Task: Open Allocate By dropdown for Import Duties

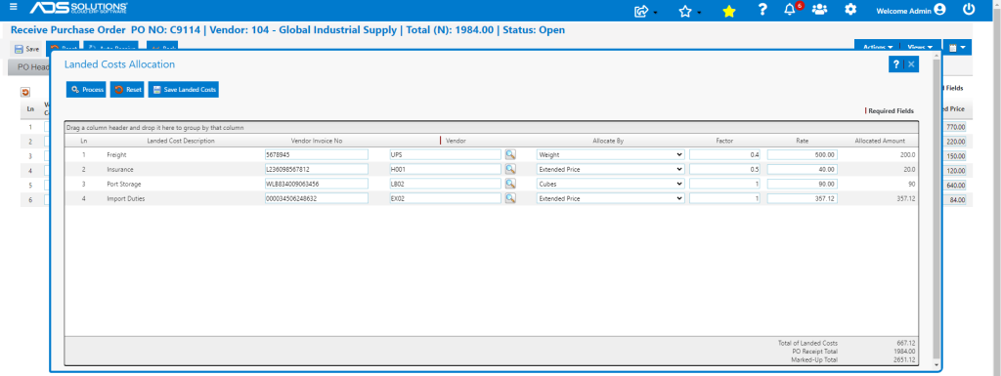Action: (610, 198)
